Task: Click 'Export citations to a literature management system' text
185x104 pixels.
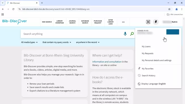Action: click(55, 91)
